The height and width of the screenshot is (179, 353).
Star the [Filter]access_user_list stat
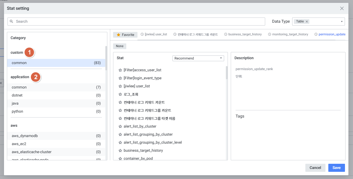(120, 70)
